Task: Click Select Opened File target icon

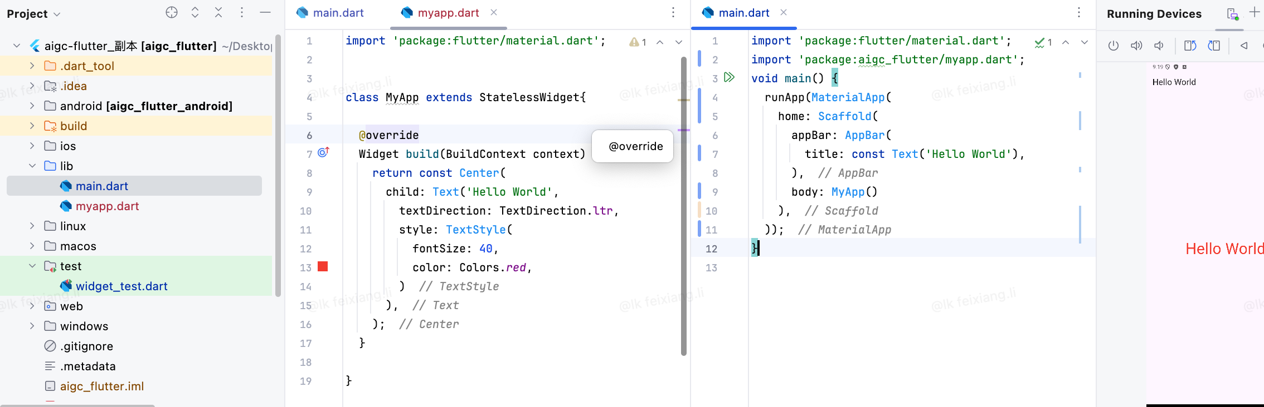Action: [172, 12]
